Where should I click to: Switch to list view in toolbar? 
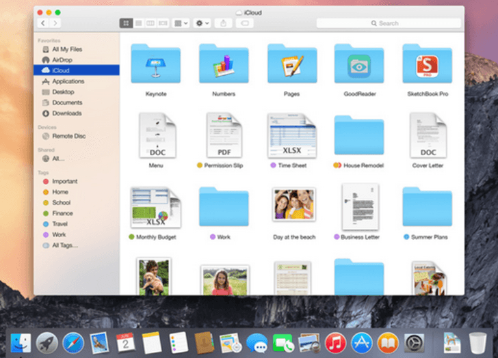138,23
